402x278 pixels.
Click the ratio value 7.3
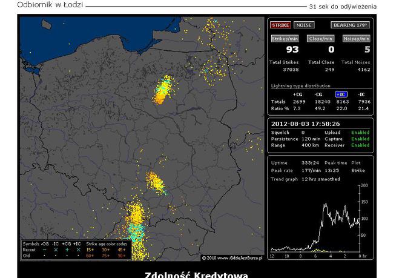pyautogui.click(x=297, y=108)
